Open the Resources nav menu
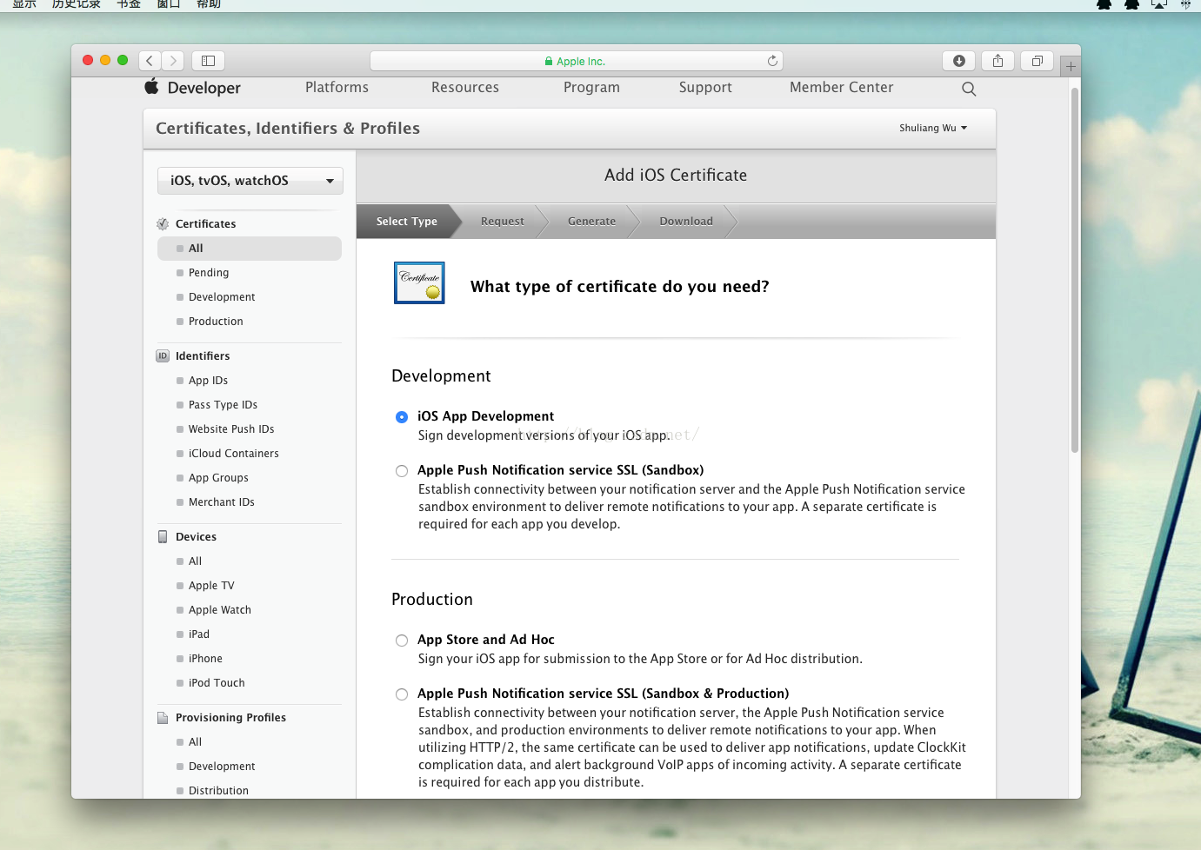Image resolution: width=1201 pixels, height=850 pixels. tap(465, 88)
